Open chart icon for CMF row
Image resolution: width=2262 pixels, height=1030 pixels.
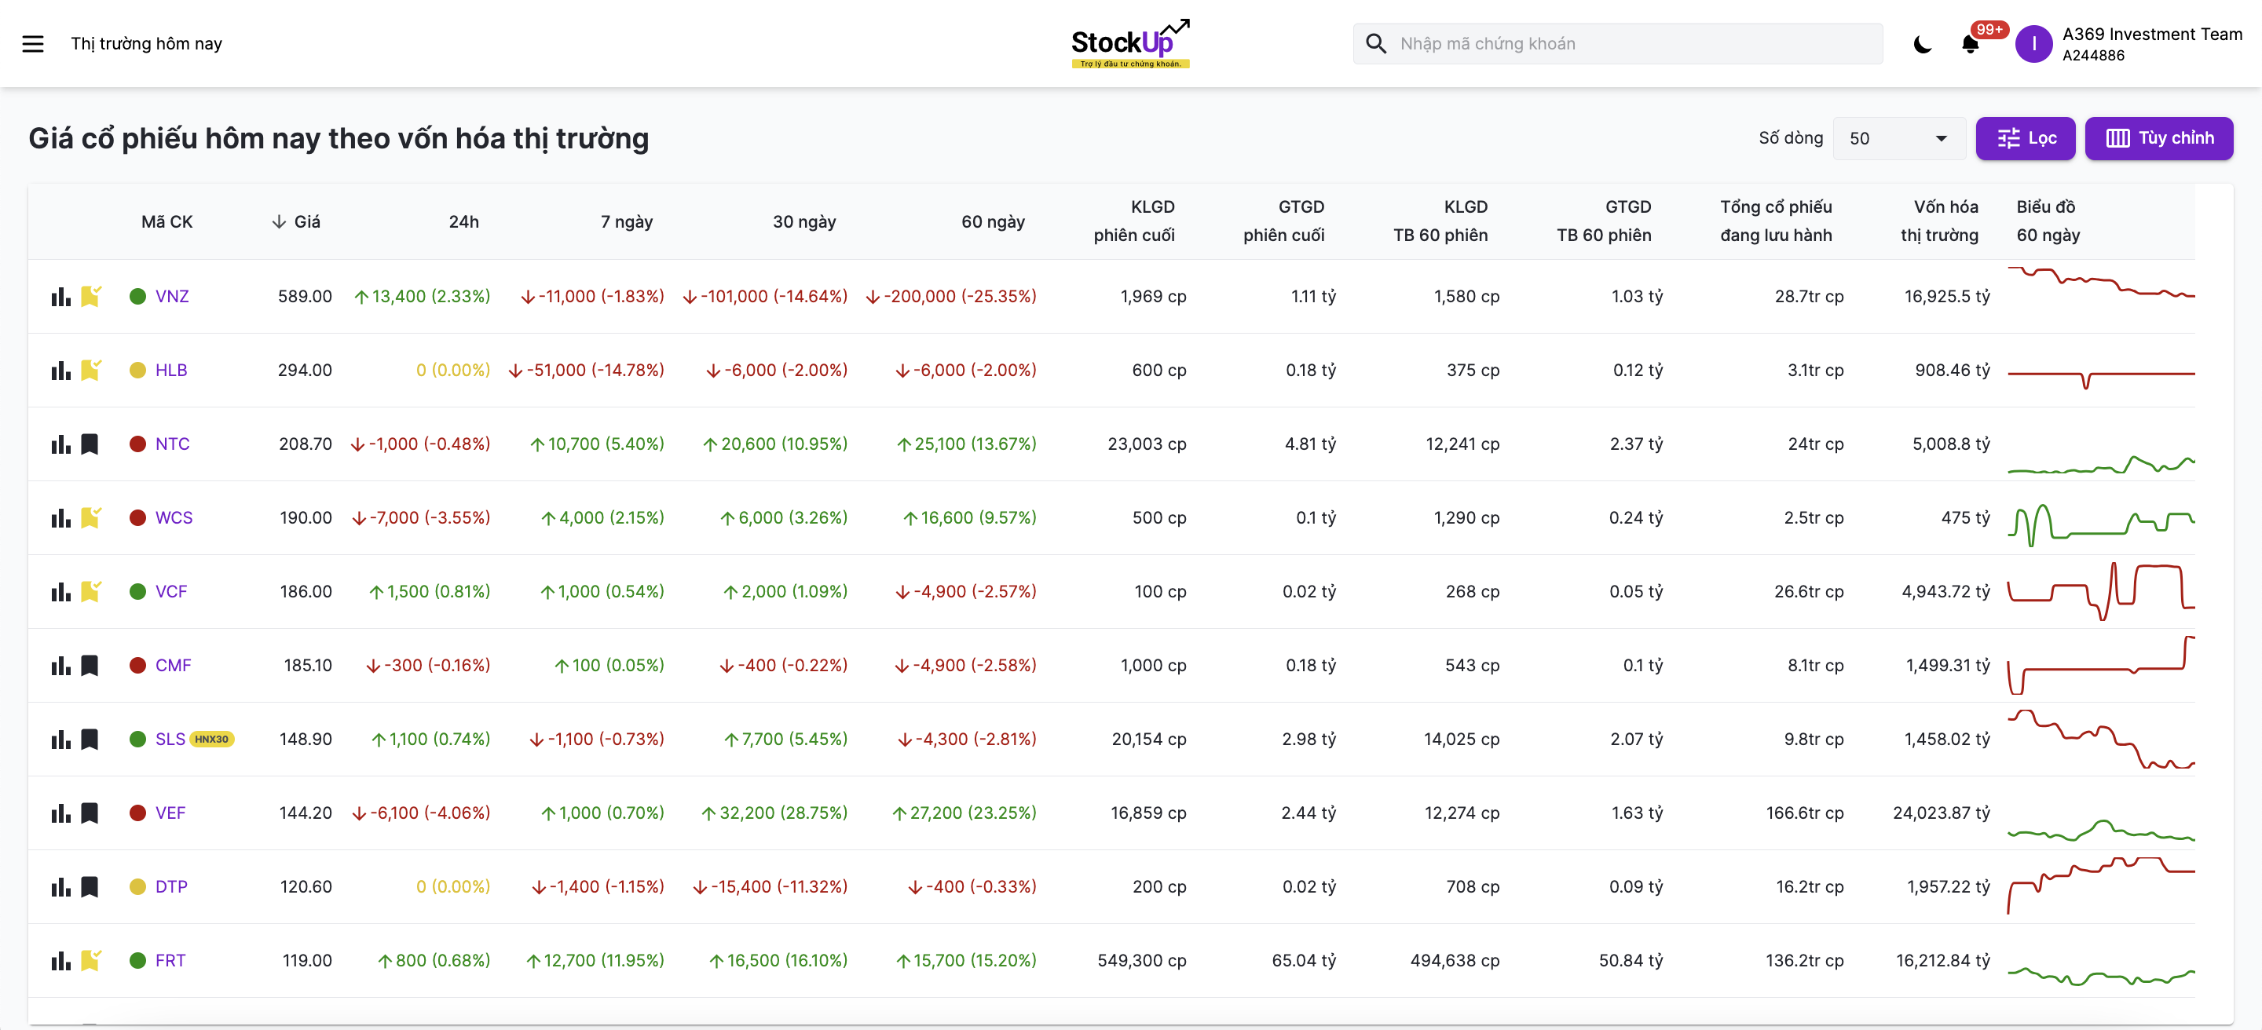(60, 665)
